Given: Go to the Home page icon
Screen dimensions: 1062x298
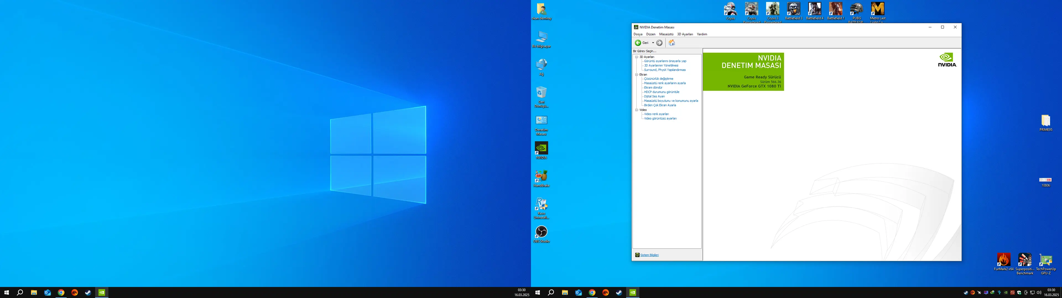Looking at the screenshot, I should 671,43.
